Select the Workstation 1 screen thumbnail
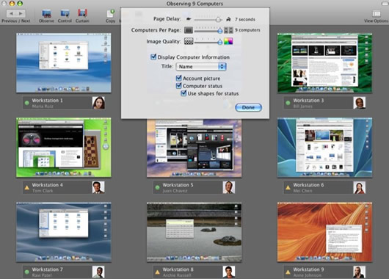 click(64, 63)
